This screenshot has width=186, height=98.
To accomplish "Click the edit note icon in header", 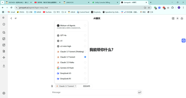I will [173, 18].
